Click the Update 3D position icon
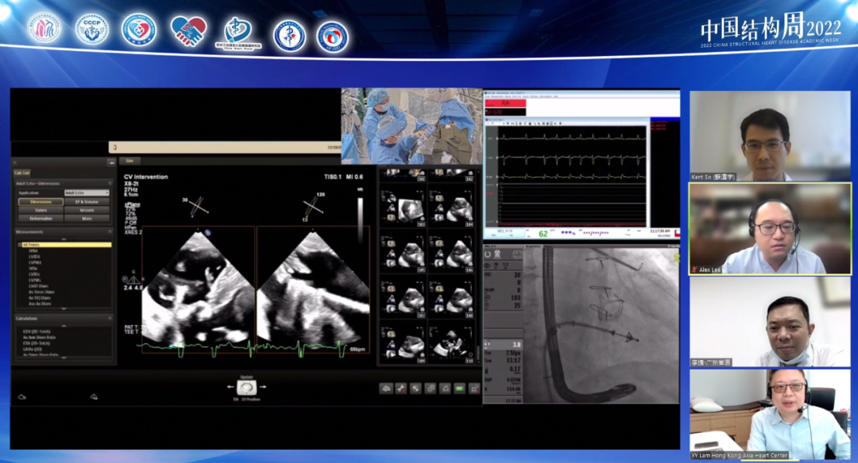Screen dimensions: 858x463 tap(245, 388)
